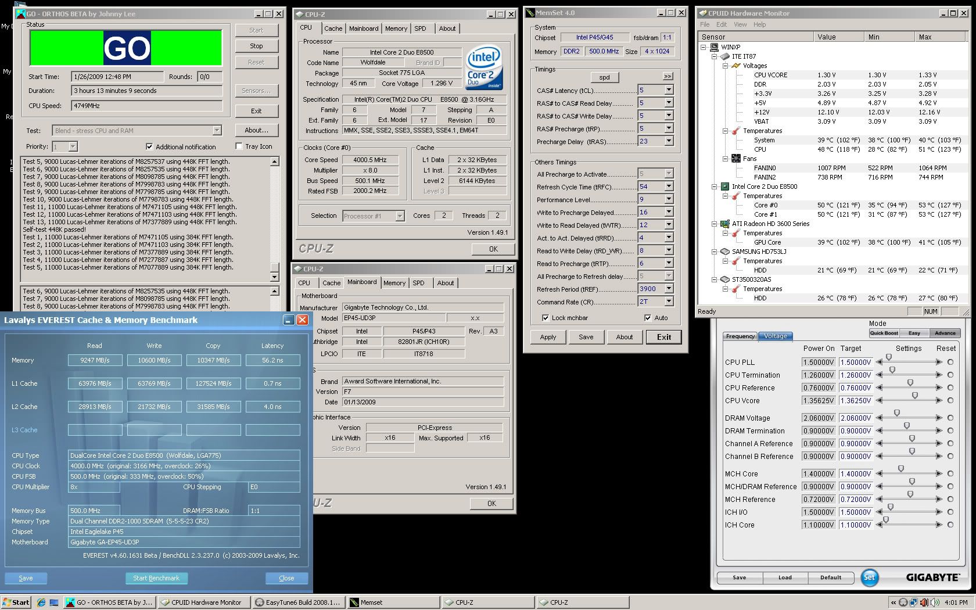Open the CAS# Latency (tCL) dropdown
Image resolution: width=976 pixels, height=610 pixels.
point(669,90)
